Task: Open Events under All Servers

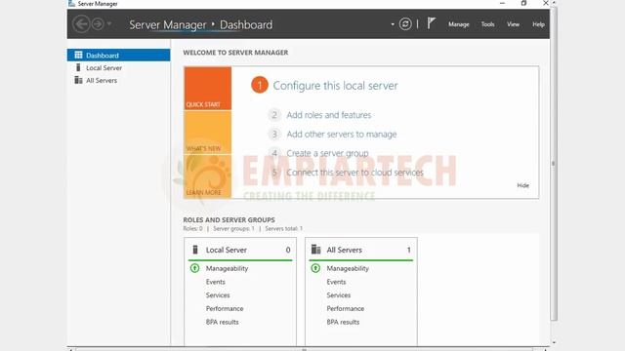Action: point(336,282)
